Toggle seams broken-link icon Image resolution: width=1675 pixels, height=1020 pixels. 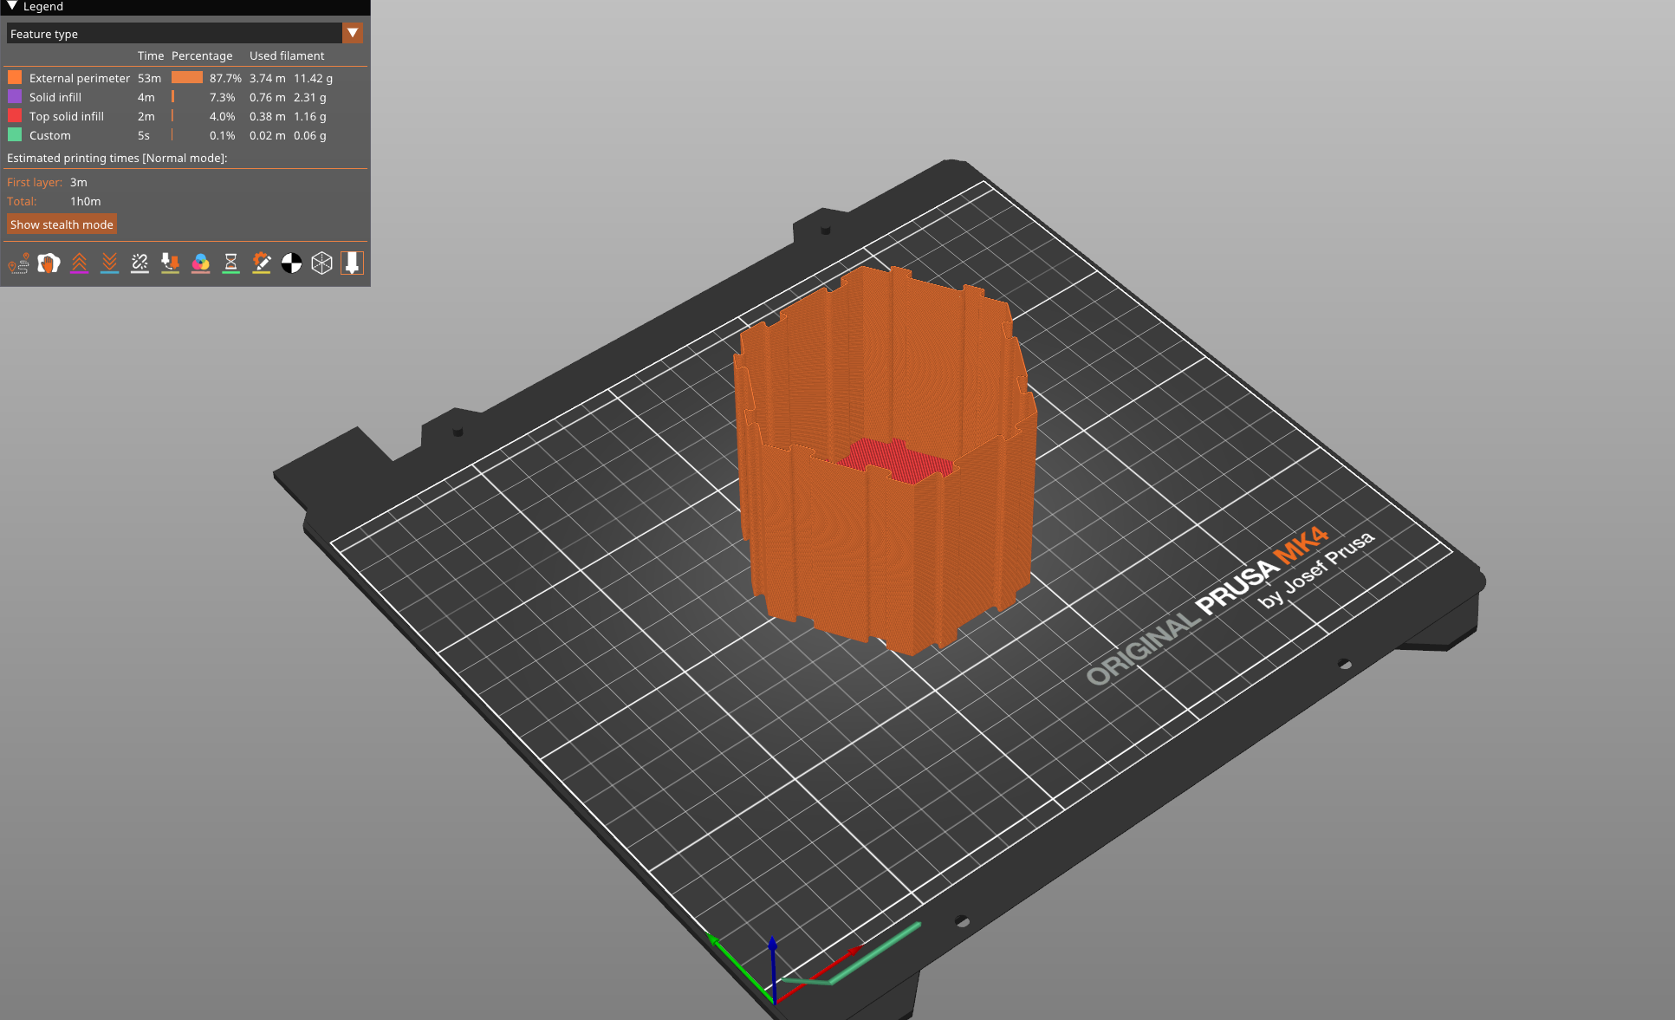[140, 263]
